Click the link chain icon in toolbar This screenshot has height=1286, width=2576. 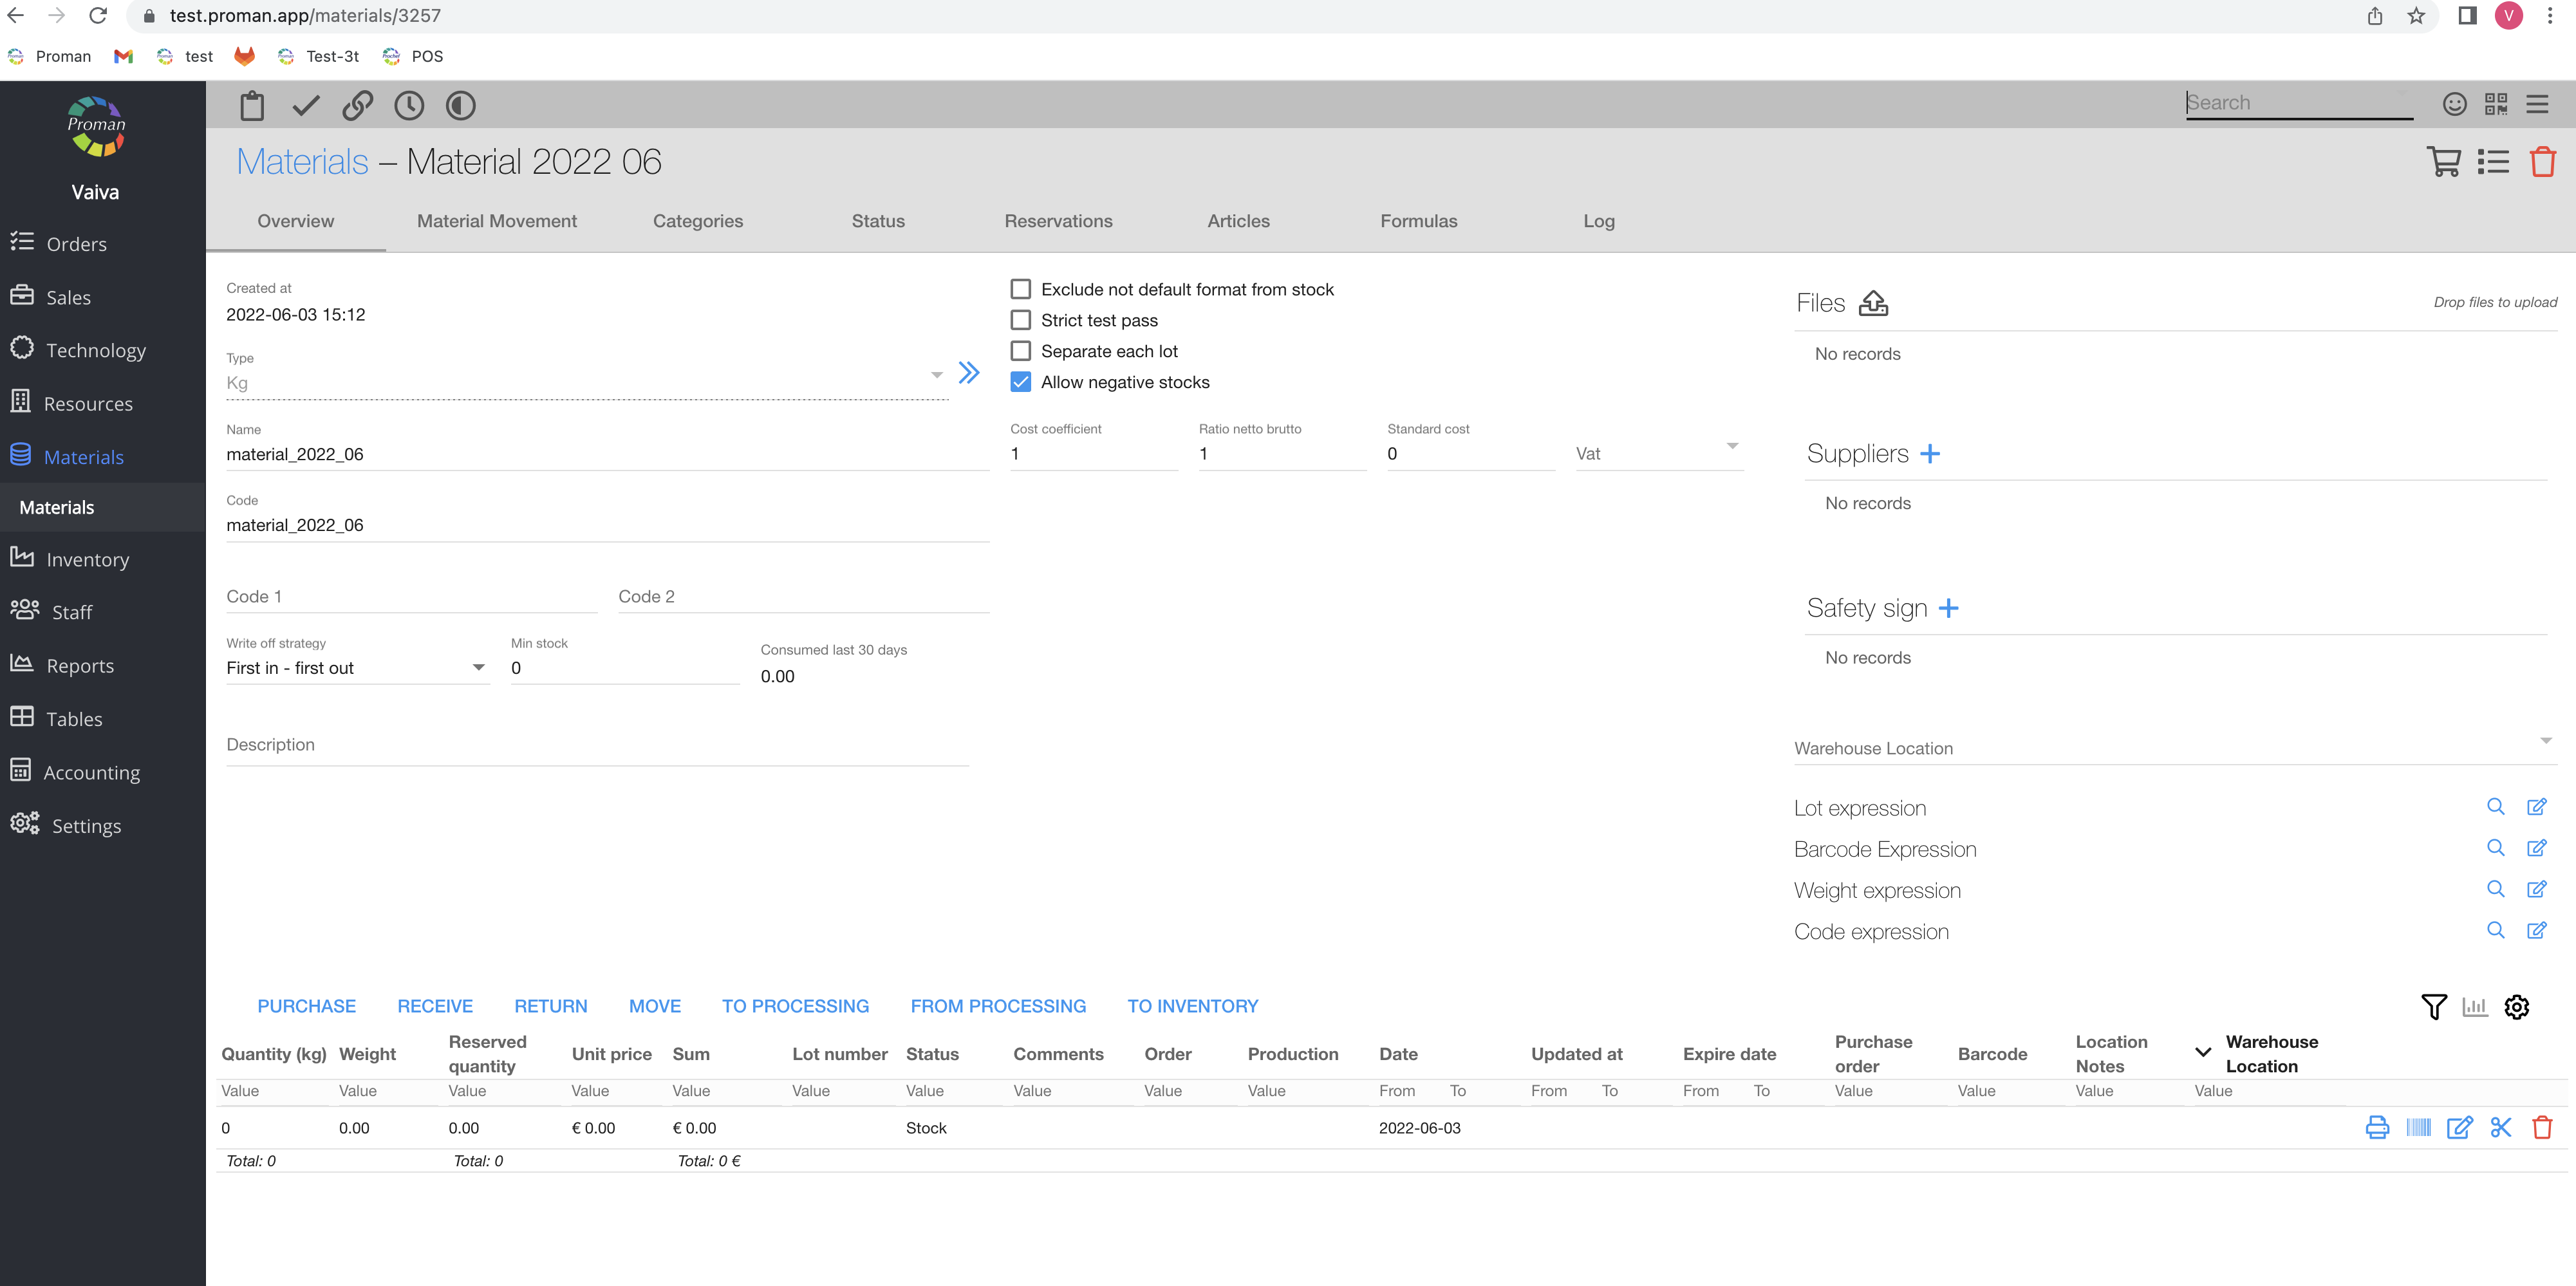pos(357,105)
